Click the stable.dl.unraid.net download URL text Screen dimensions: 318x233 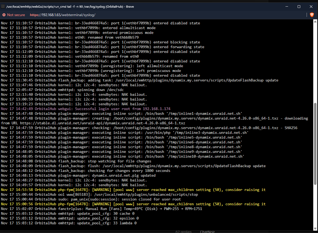point(102,123)
